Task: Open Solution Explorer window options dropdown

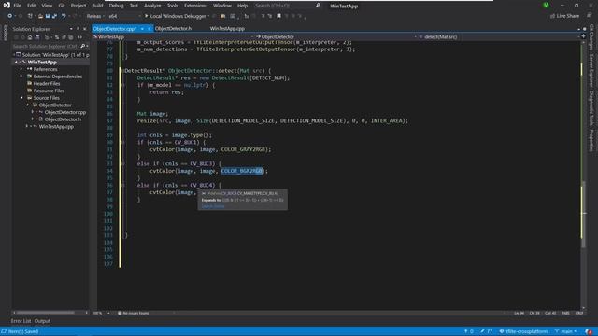Action: (71, 29)
